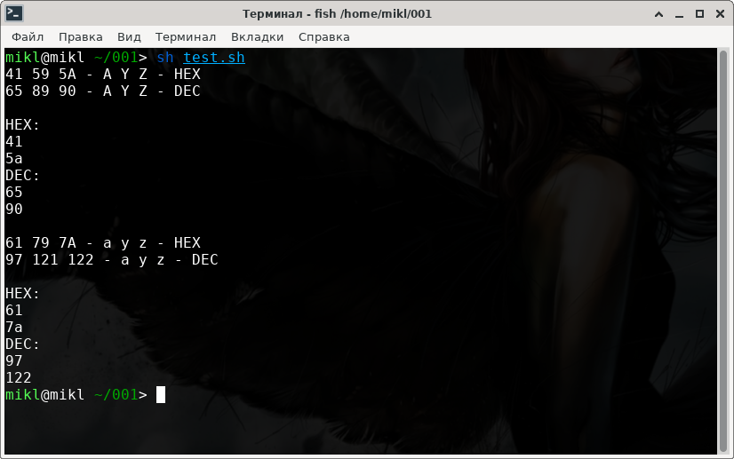Click the cursor block at the bottom prompt
Viewport: 734px width, 459px height.
tap(161, 394)
